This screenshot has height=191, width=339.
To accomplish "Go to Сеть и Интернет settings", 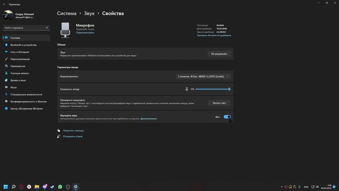I will [26, 52].
